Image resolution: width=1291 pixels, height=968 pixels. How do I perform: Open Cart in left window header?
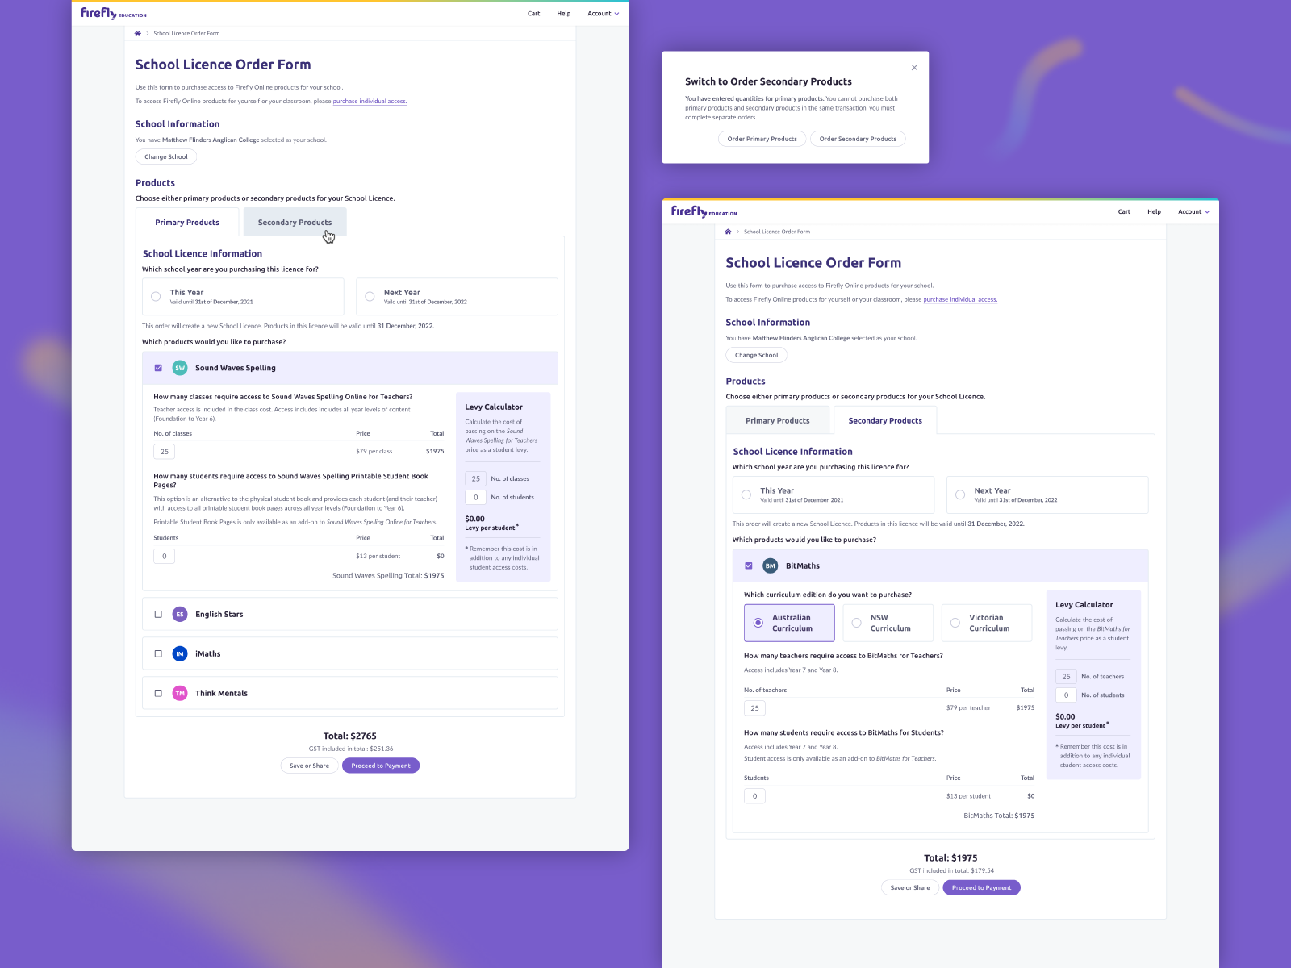coord(534,14)
